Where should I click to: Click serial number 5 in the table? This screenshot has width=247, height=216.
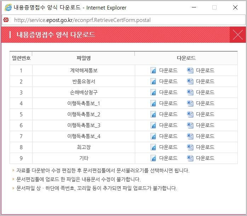pos(21,115)
